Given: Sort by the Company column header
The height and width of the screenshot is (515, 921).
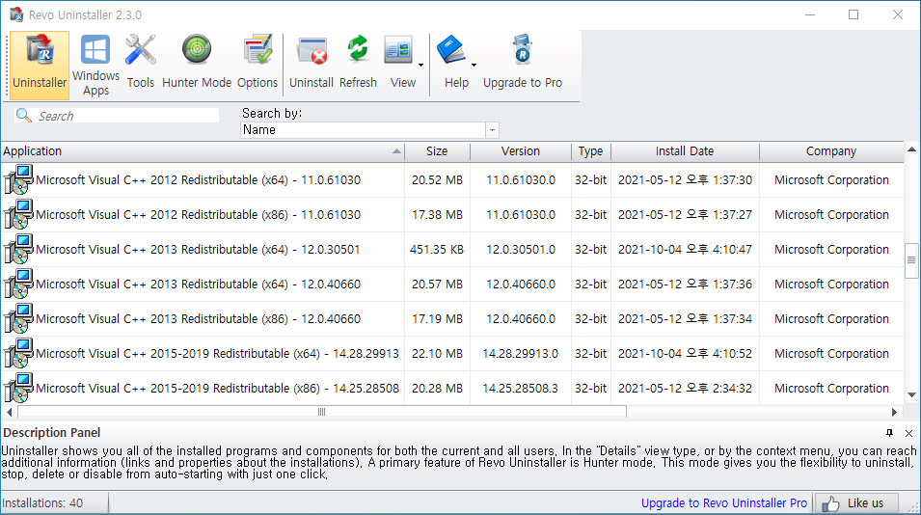Looking at the screenshot, I should [x=831, y=150].
